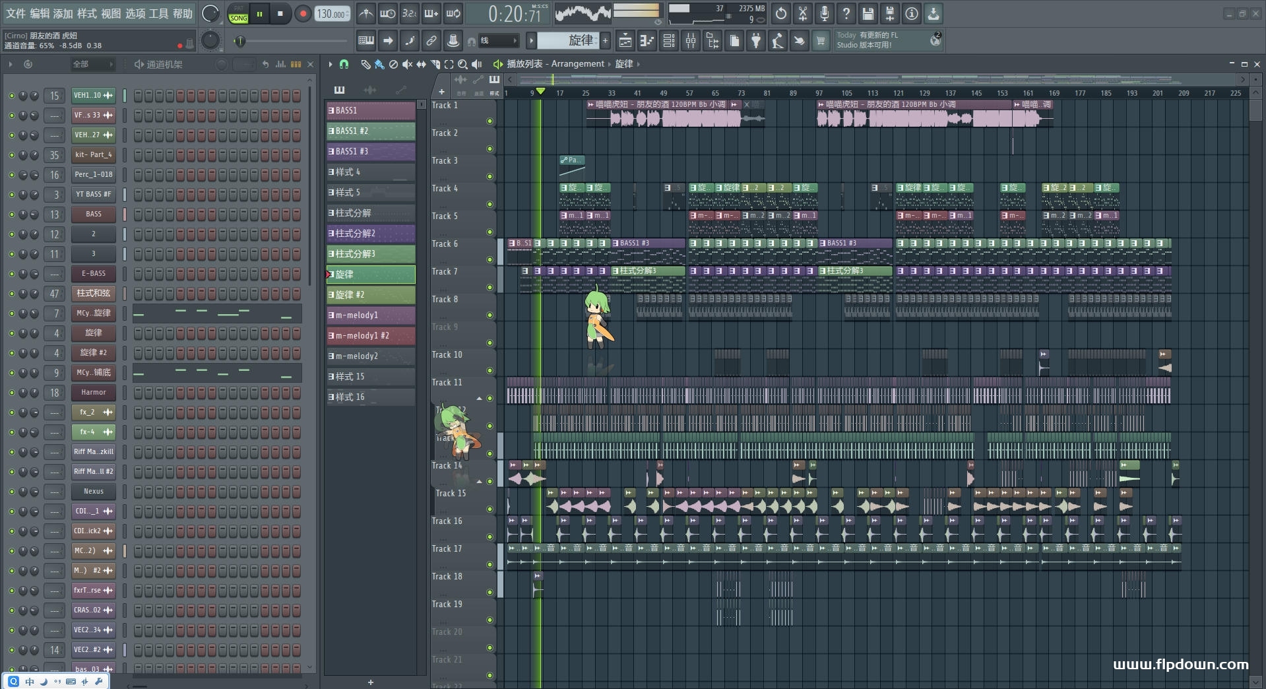Image resolution: width=1266 pixels, height=689 pixels.
Task: Click the song position slider knob
Action: [x=239, y=42]
